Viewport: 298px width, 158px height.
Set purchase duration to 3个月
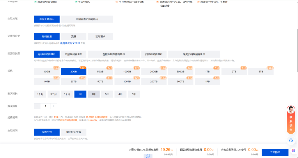[54, 94]
